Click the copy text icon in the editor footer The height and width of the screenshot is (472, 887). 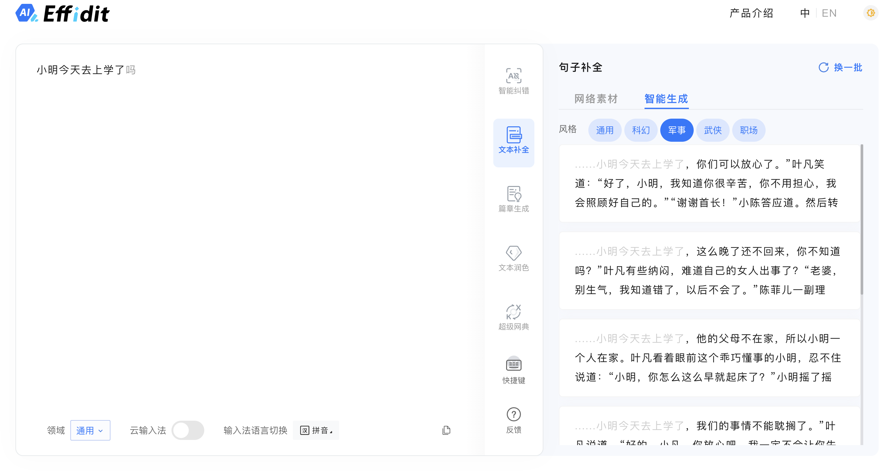(x=446, y=430)
